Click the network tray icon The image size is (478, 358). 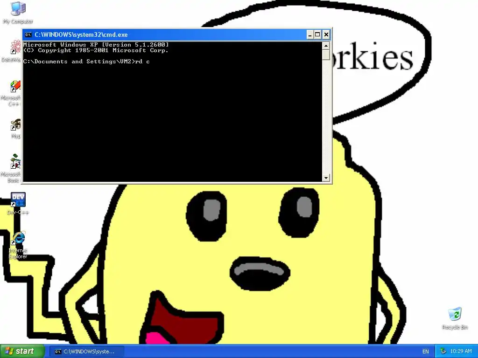443,351
